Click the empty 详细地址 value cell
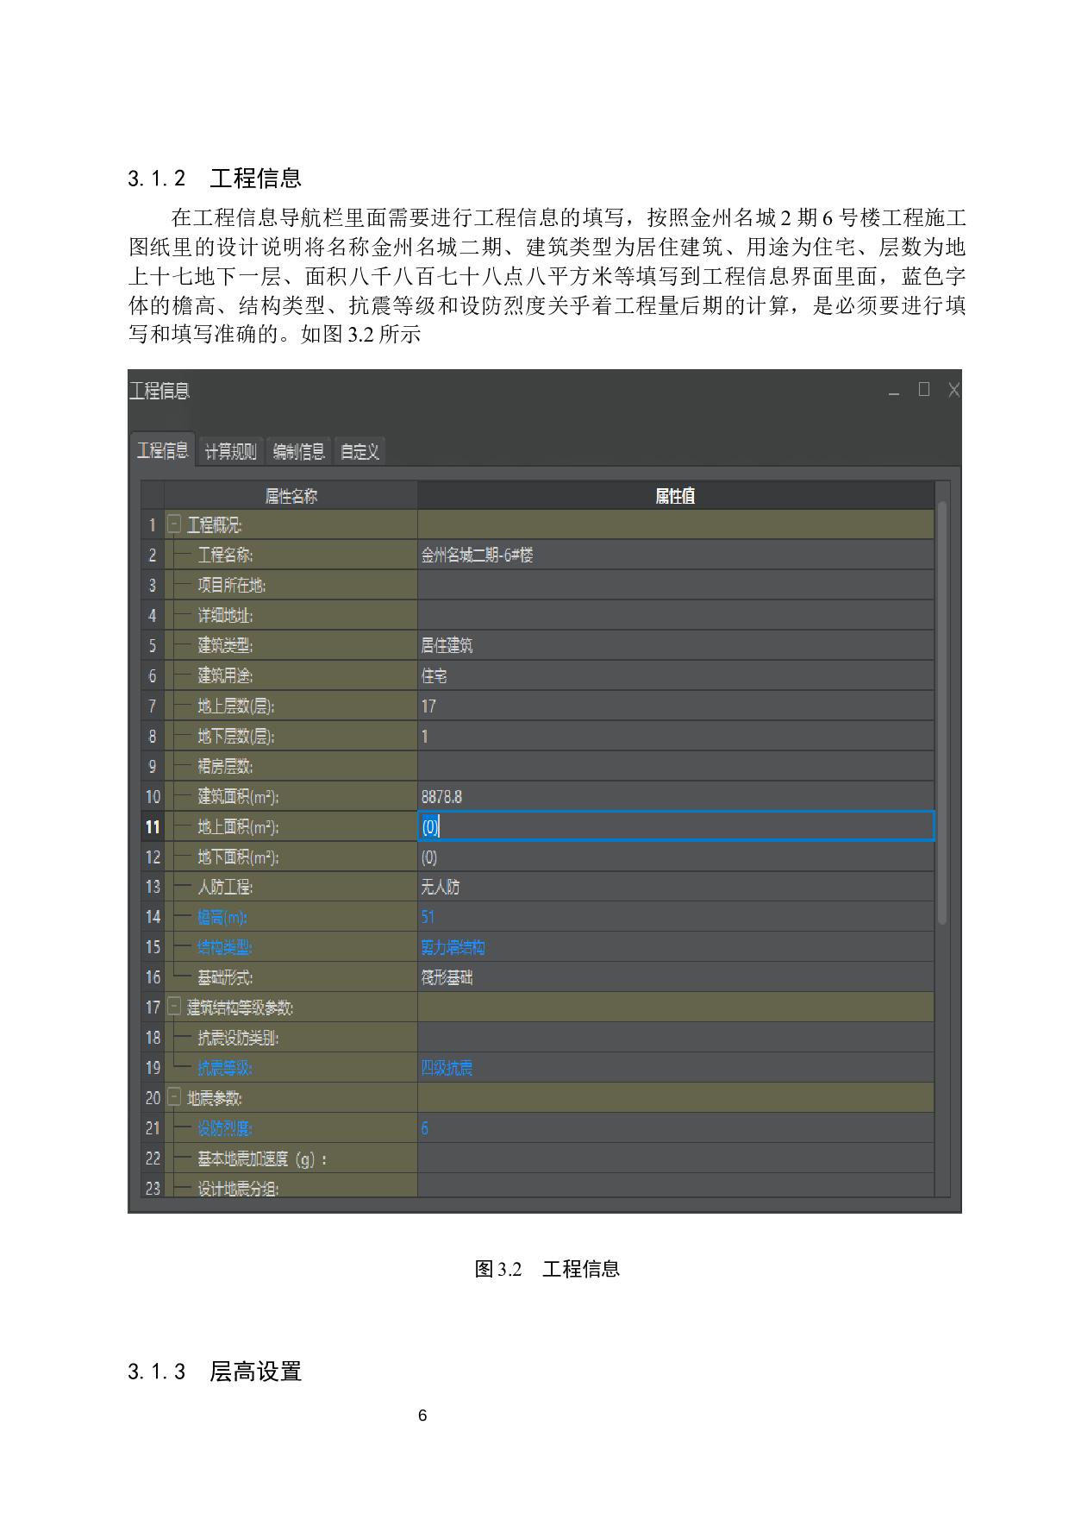1069x1513 pixels. pos(676,615)
